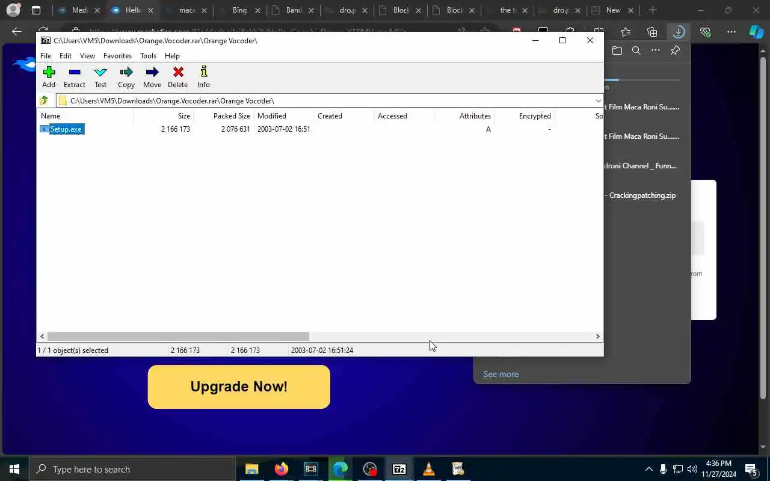
Task: Switch to the Bing tab
Action: [x=239, y=10]
